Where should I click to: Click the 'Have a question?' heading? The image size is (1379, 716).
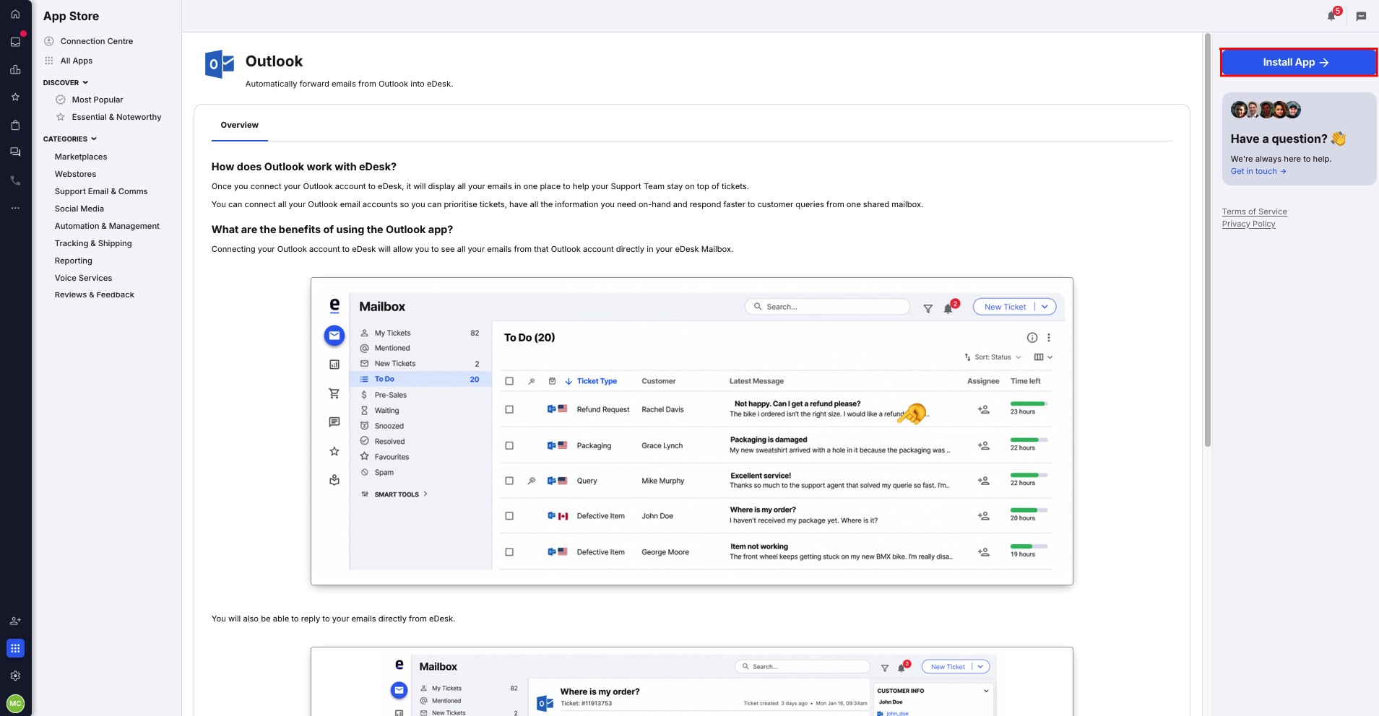[1279, 139]
